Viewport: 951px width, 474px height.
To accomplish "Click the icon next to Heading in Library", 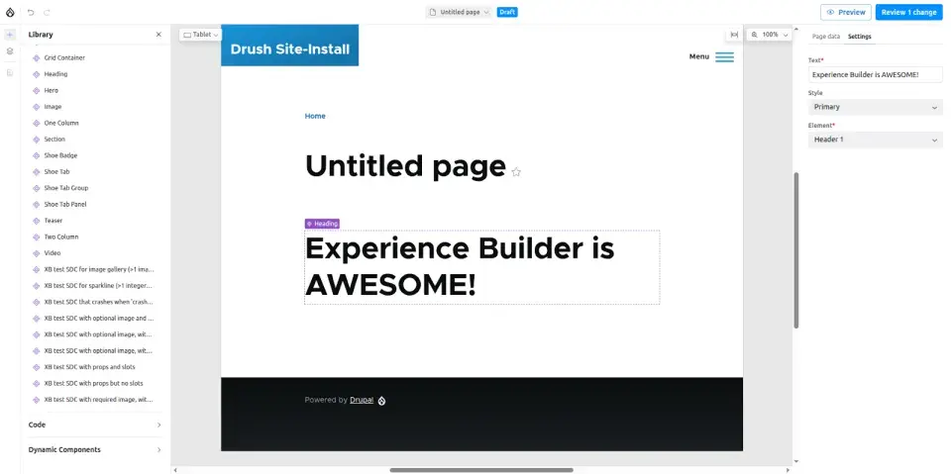I will point(37,74).
